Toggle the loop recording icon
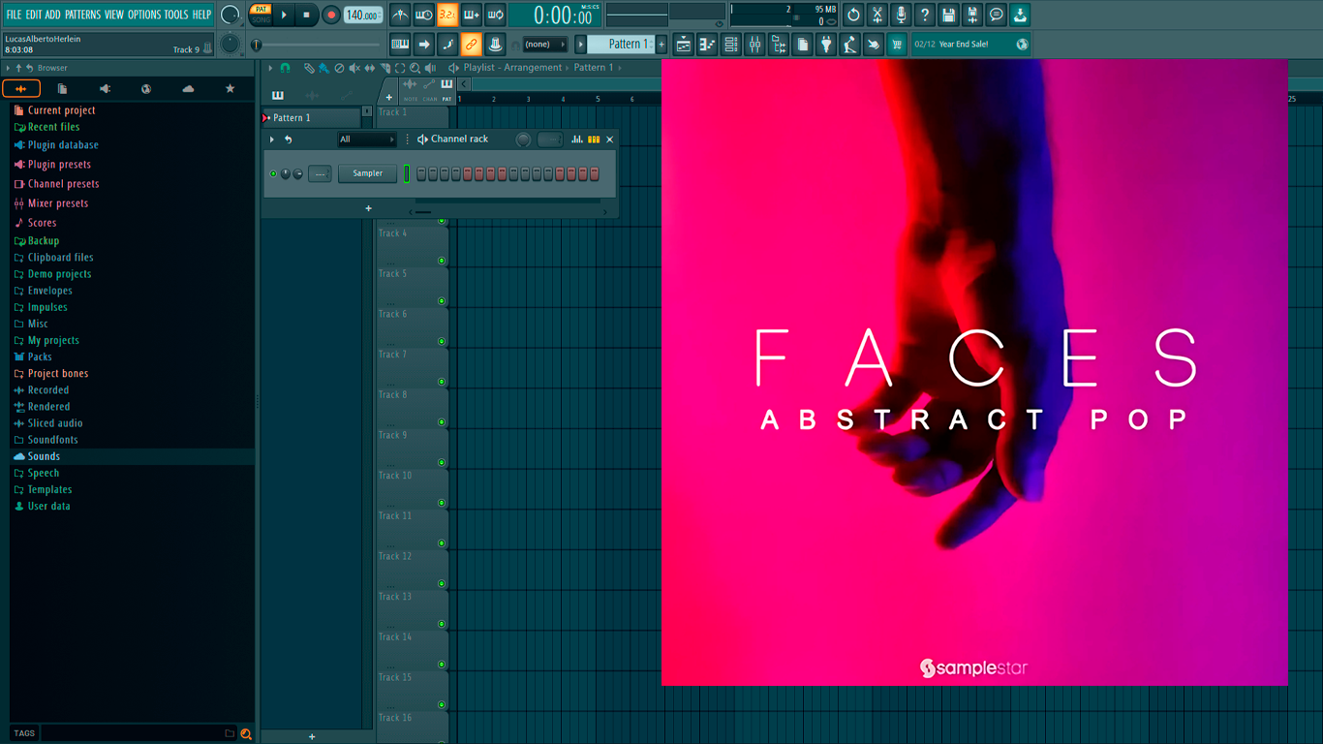 pos(495,15)
